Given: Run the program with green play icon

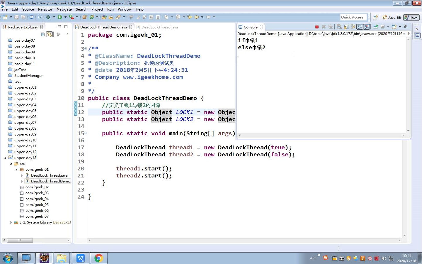Looking at the screenshot, I should pos(60,17).
